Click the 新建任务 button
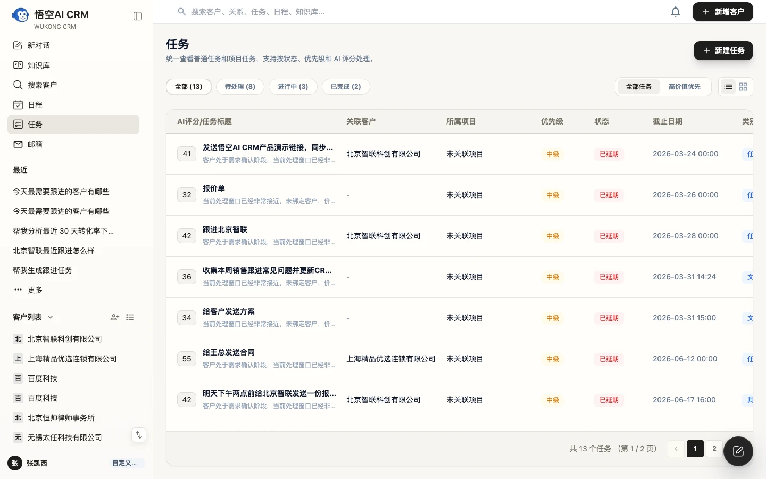Screen dimensions: 766x479 [723, 51]
